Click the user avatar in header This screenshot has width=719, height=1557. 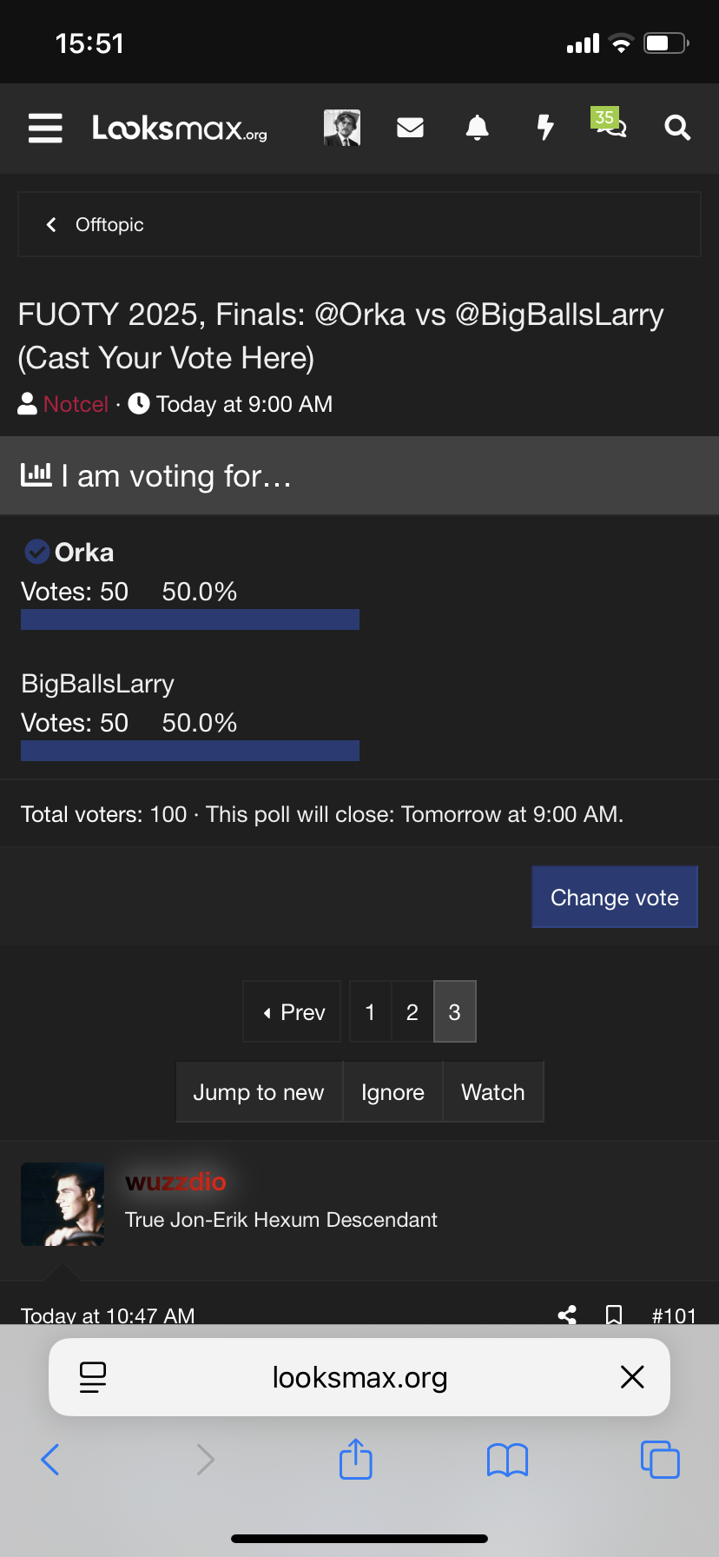342,128
